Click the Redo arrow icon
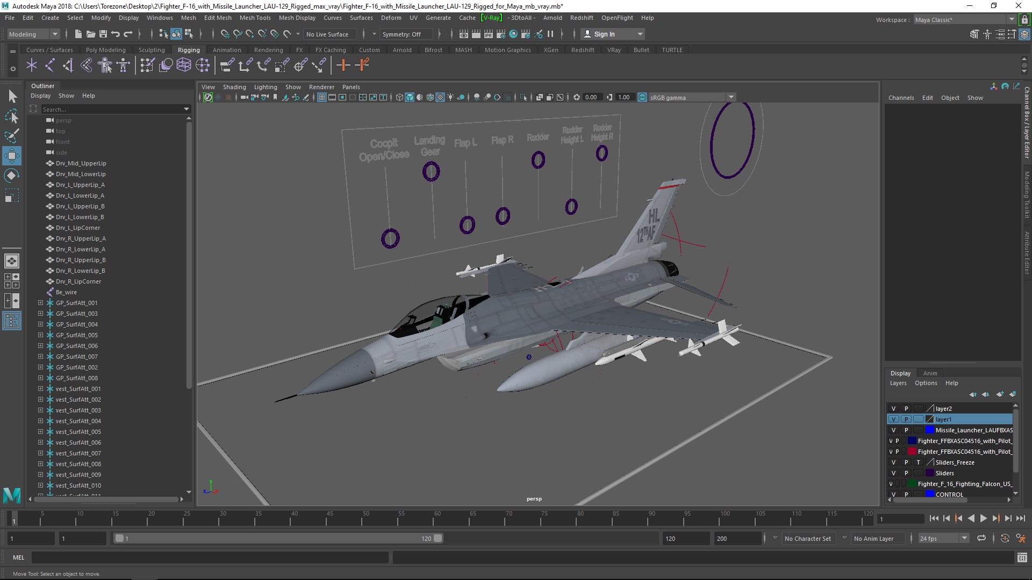The width and height of the screenshot is (1032, 580). [128, 34]
